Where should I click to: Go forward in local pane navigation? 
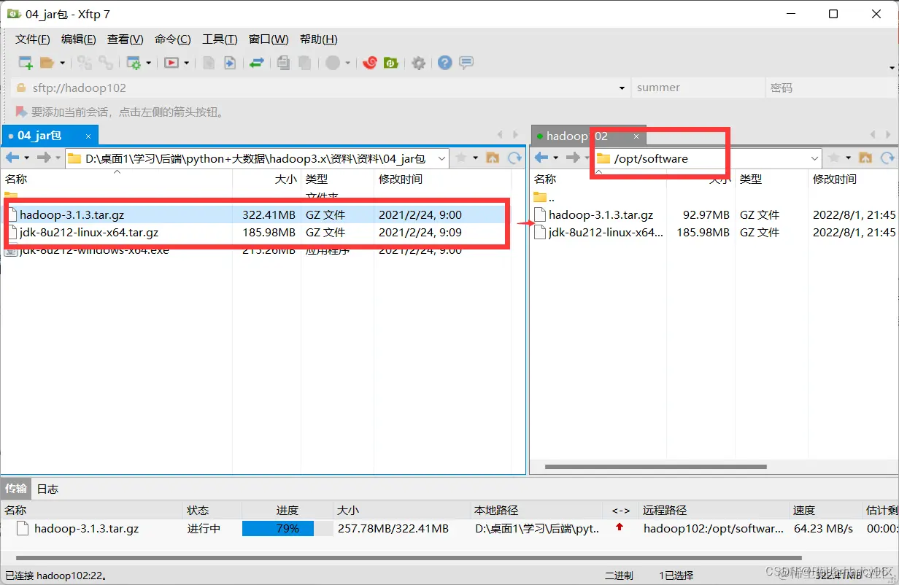[x=44, y=158]
